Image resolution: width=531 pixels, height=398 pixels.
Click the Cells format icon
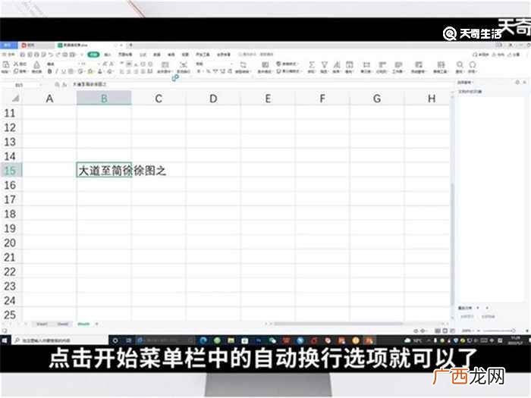point(366,64)
